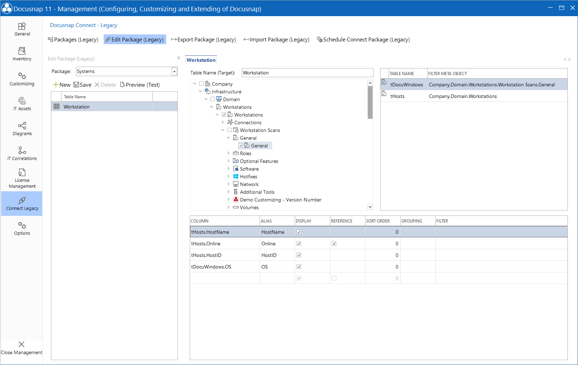This screenshot has height=365, width=578.
Task: Collapse the Infrastructure tree node
Action: point(200,92)
